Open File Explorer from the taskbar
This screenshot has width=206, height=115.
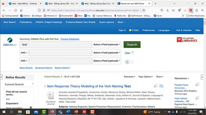pos(20,112)
